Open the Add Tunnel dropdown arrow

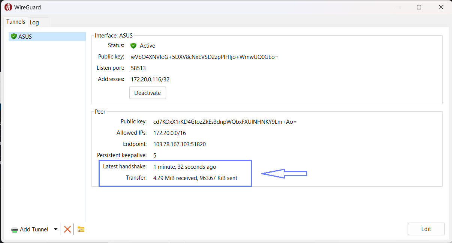(x=55, y=229)
